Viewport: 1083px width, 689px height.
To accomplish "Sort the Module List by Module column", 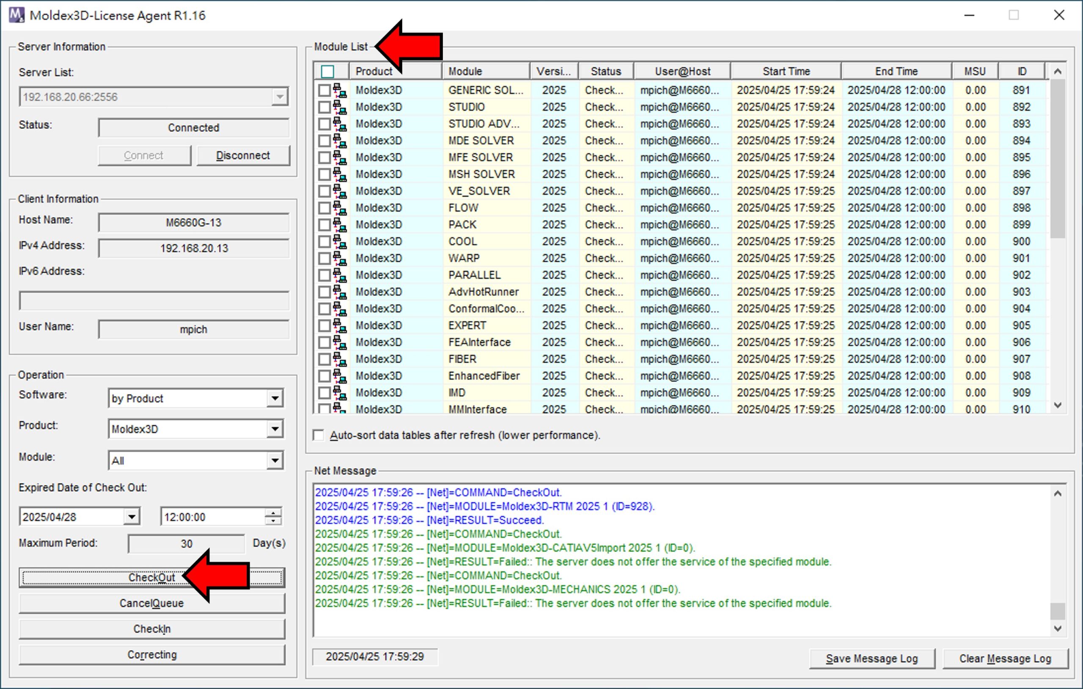I will pos(486,72).
